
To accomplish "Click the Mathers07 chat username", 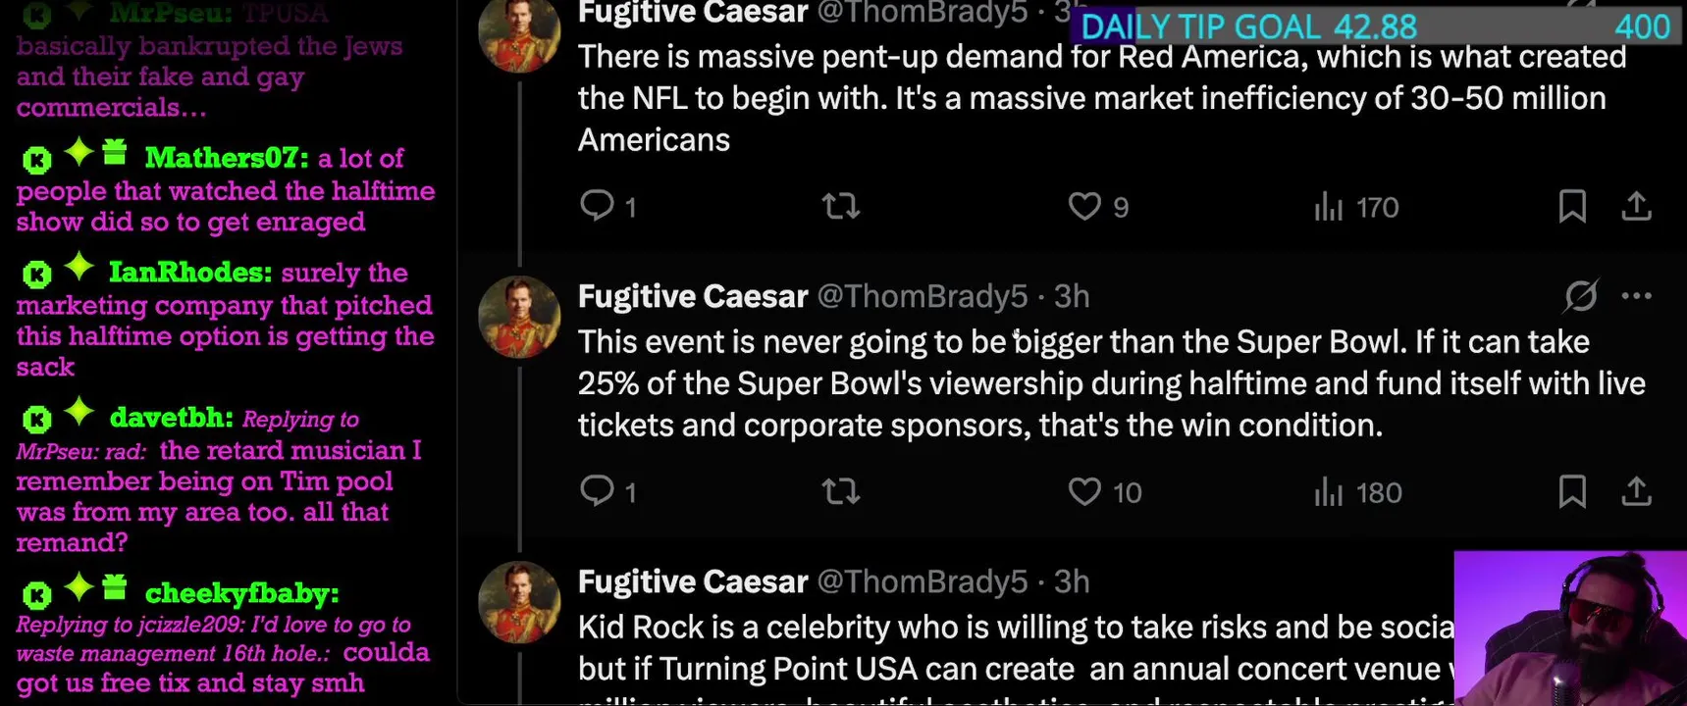I will [226, 158].
